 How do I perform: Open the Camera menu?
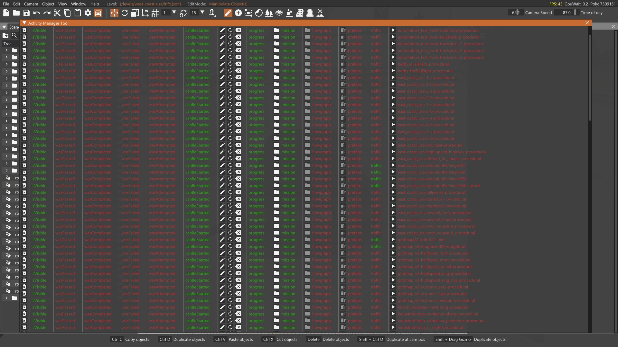31,4
